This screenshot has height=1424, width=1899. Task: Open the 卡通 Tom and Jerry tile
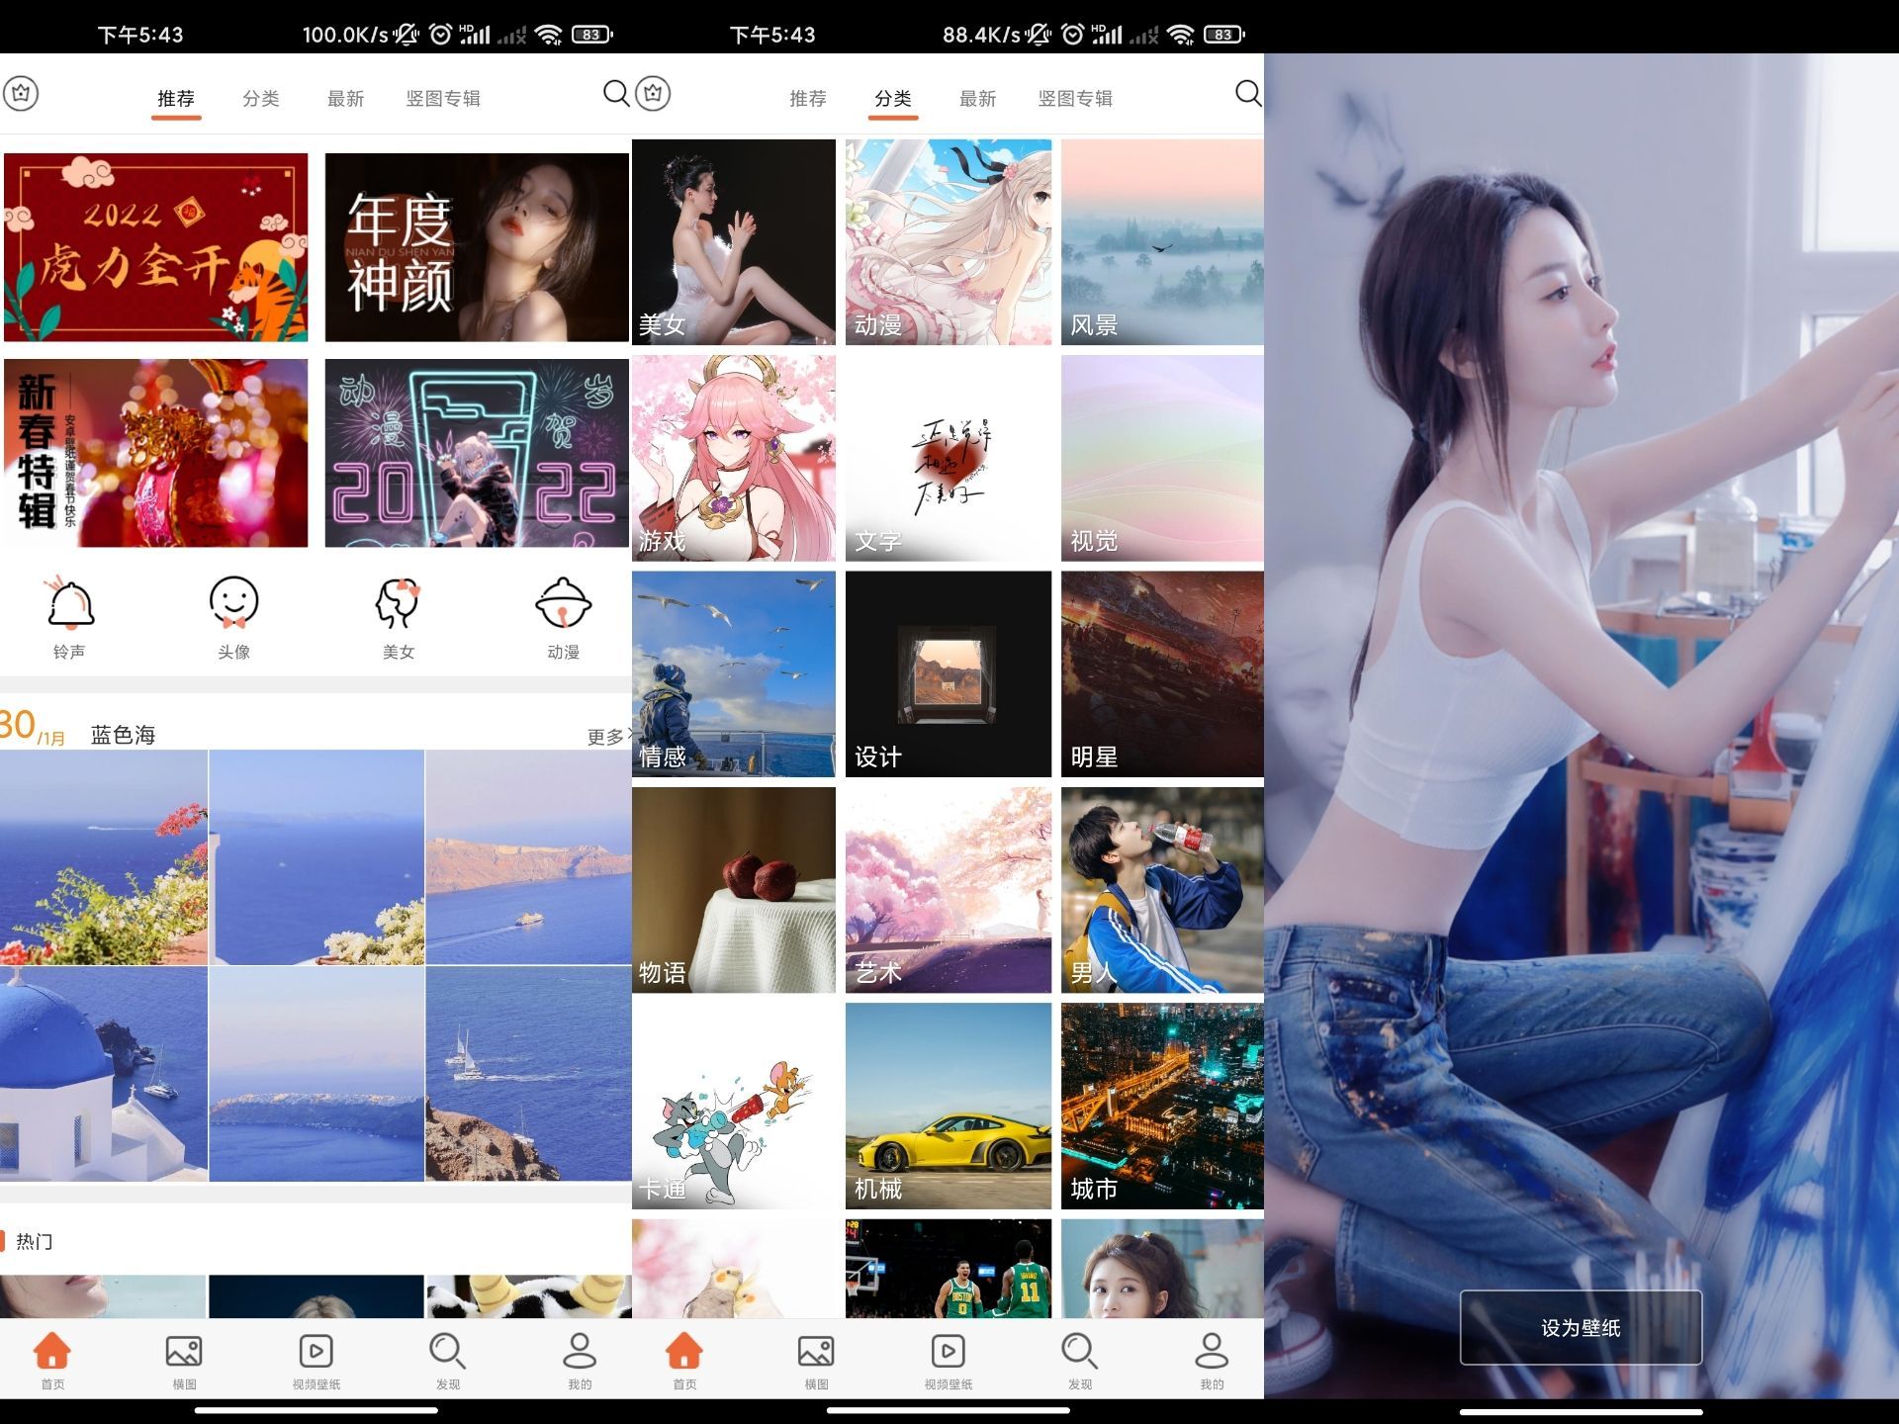[x=734, y=1106]
